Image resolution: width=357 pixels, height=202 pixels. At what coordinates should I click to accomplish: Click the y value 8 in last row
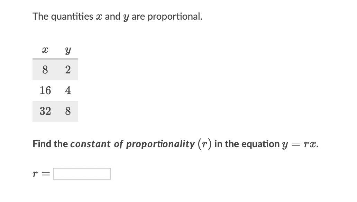[x=68, y=111]
